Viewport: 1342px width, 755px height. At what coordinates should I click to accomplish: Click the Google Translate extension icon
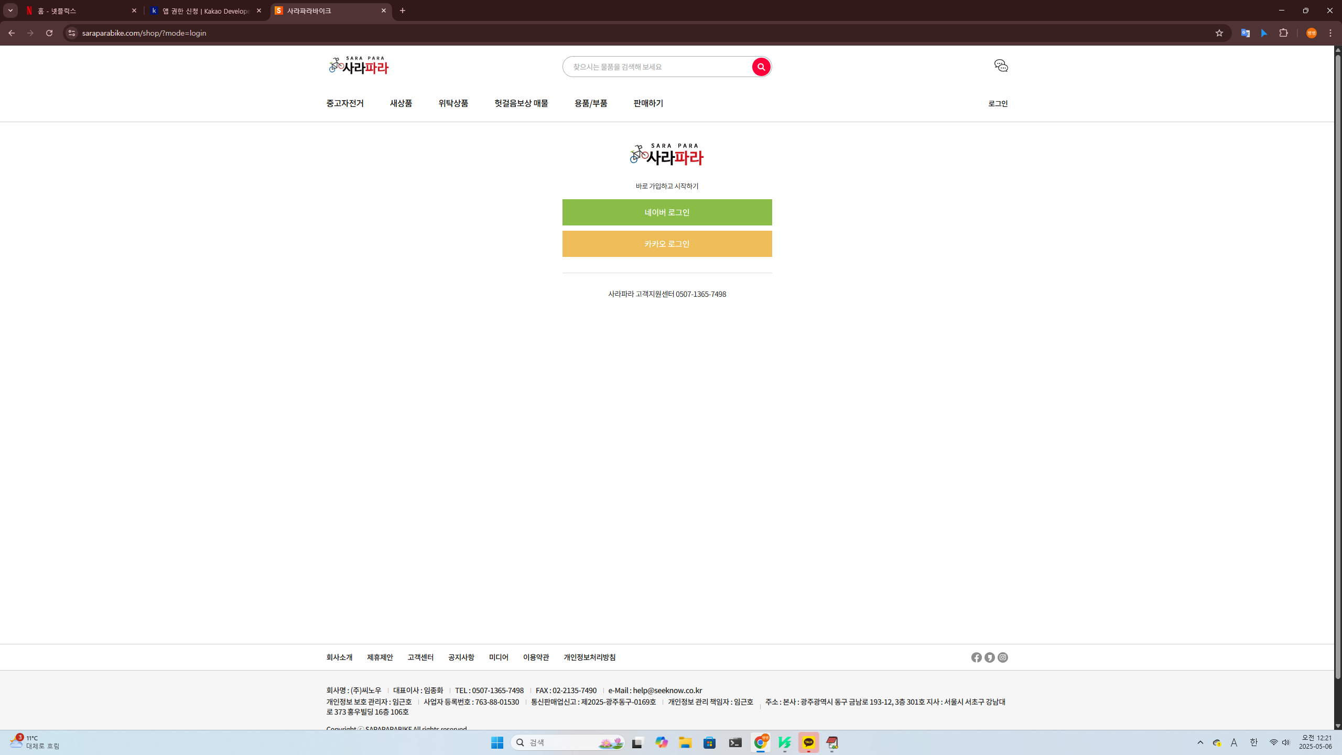[1245, 33]
